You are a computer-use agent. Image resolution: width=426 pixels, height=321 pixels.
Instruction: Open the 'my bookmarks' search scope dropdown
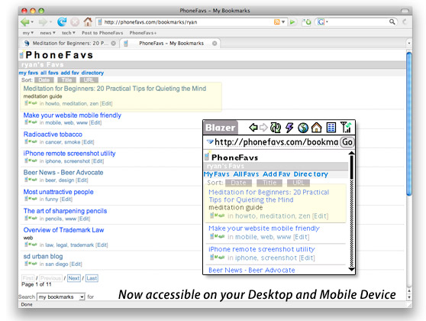click(61, 297)
